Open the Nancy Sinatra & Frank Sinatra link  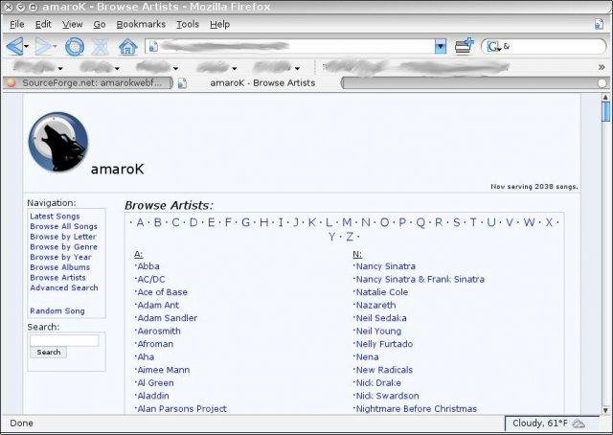(420, 280)
